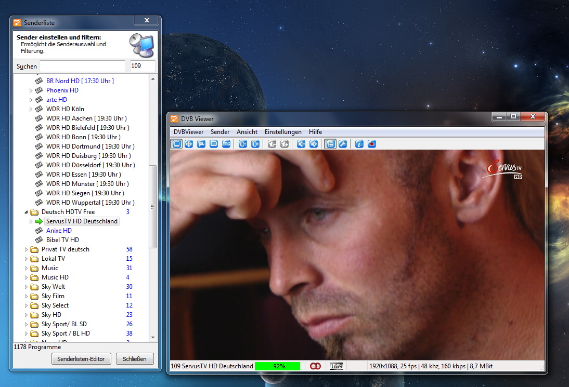This screenshot has height=387, width=569.
Task: Select the Bibel TV HD channel
Action: click(x=62, y=240)
